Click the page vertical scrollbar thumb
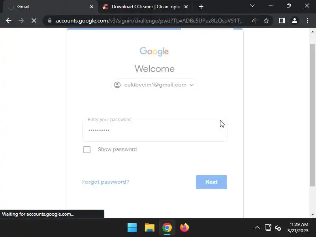This screenshot has width=316, height=237. (x=312, y=115)
